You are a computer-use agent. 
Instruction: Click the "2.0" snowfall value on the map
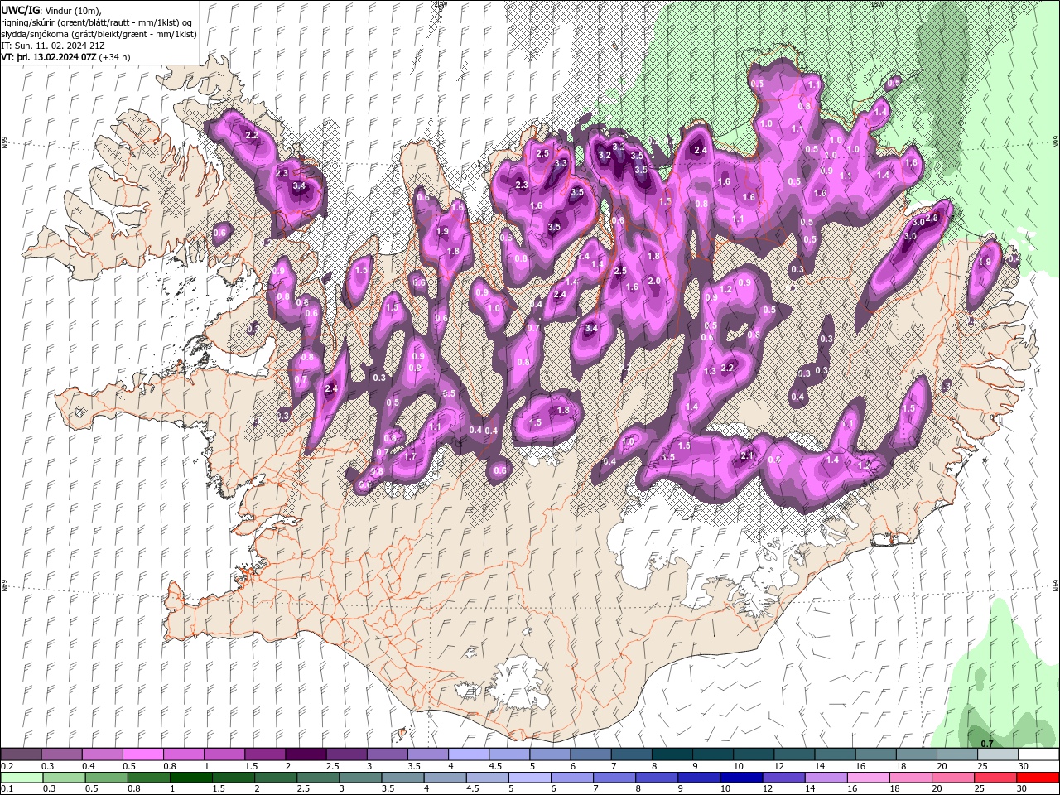pyautogui.click(x=654, y=281)
